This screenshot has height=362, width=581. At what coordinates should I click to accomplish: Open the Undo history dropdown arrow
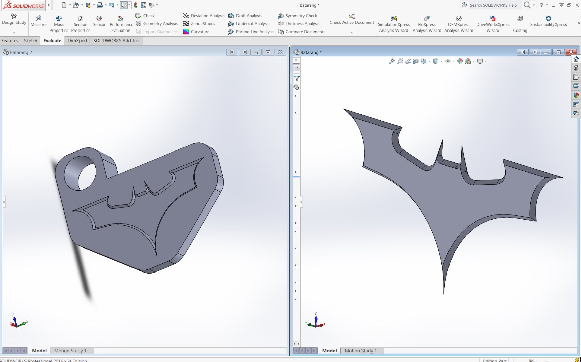[x=117, y=5]
